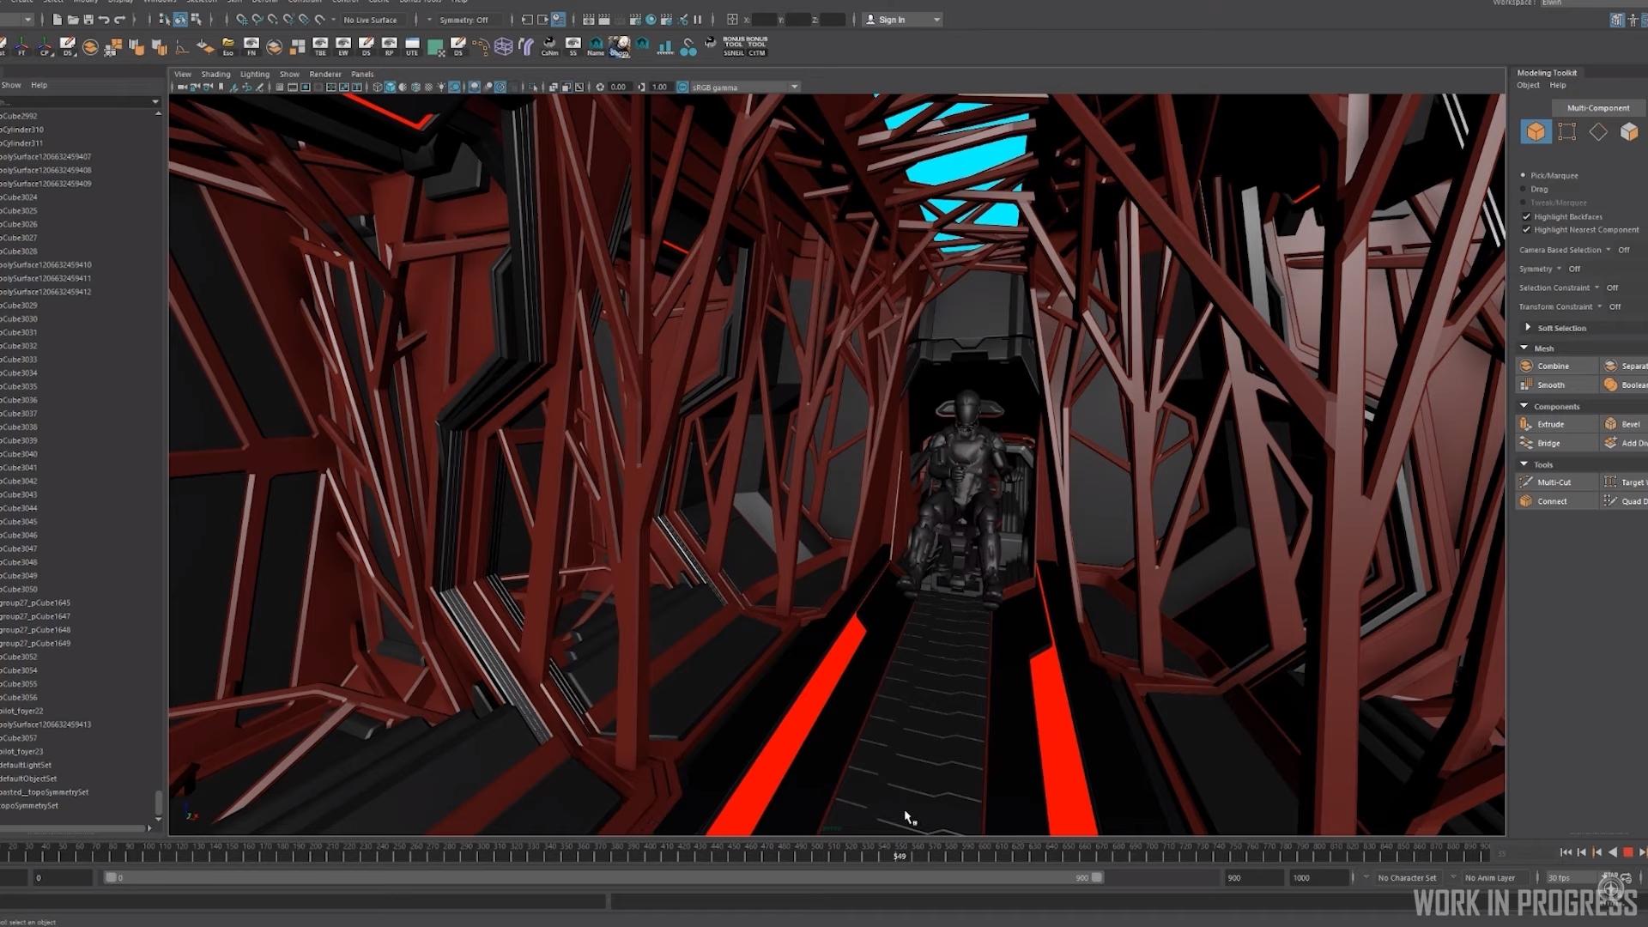
Task: Open the viewport Shading menu
Action: [215, 74]
